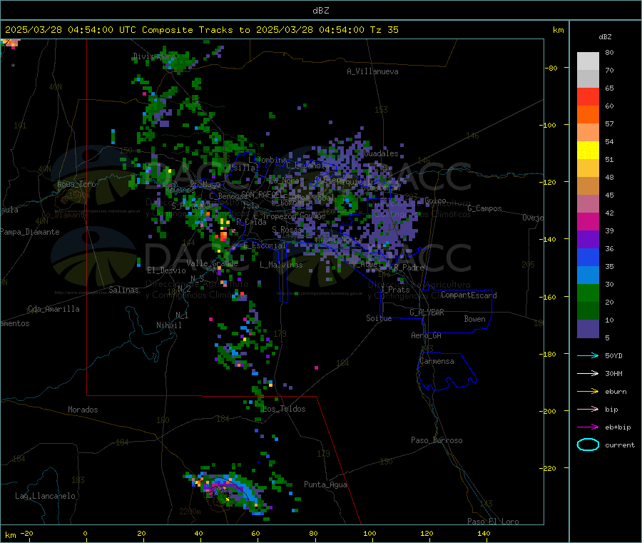
Task: Click the magenta eb+bip arrow legend icon
Action: (x=588, y=427)
